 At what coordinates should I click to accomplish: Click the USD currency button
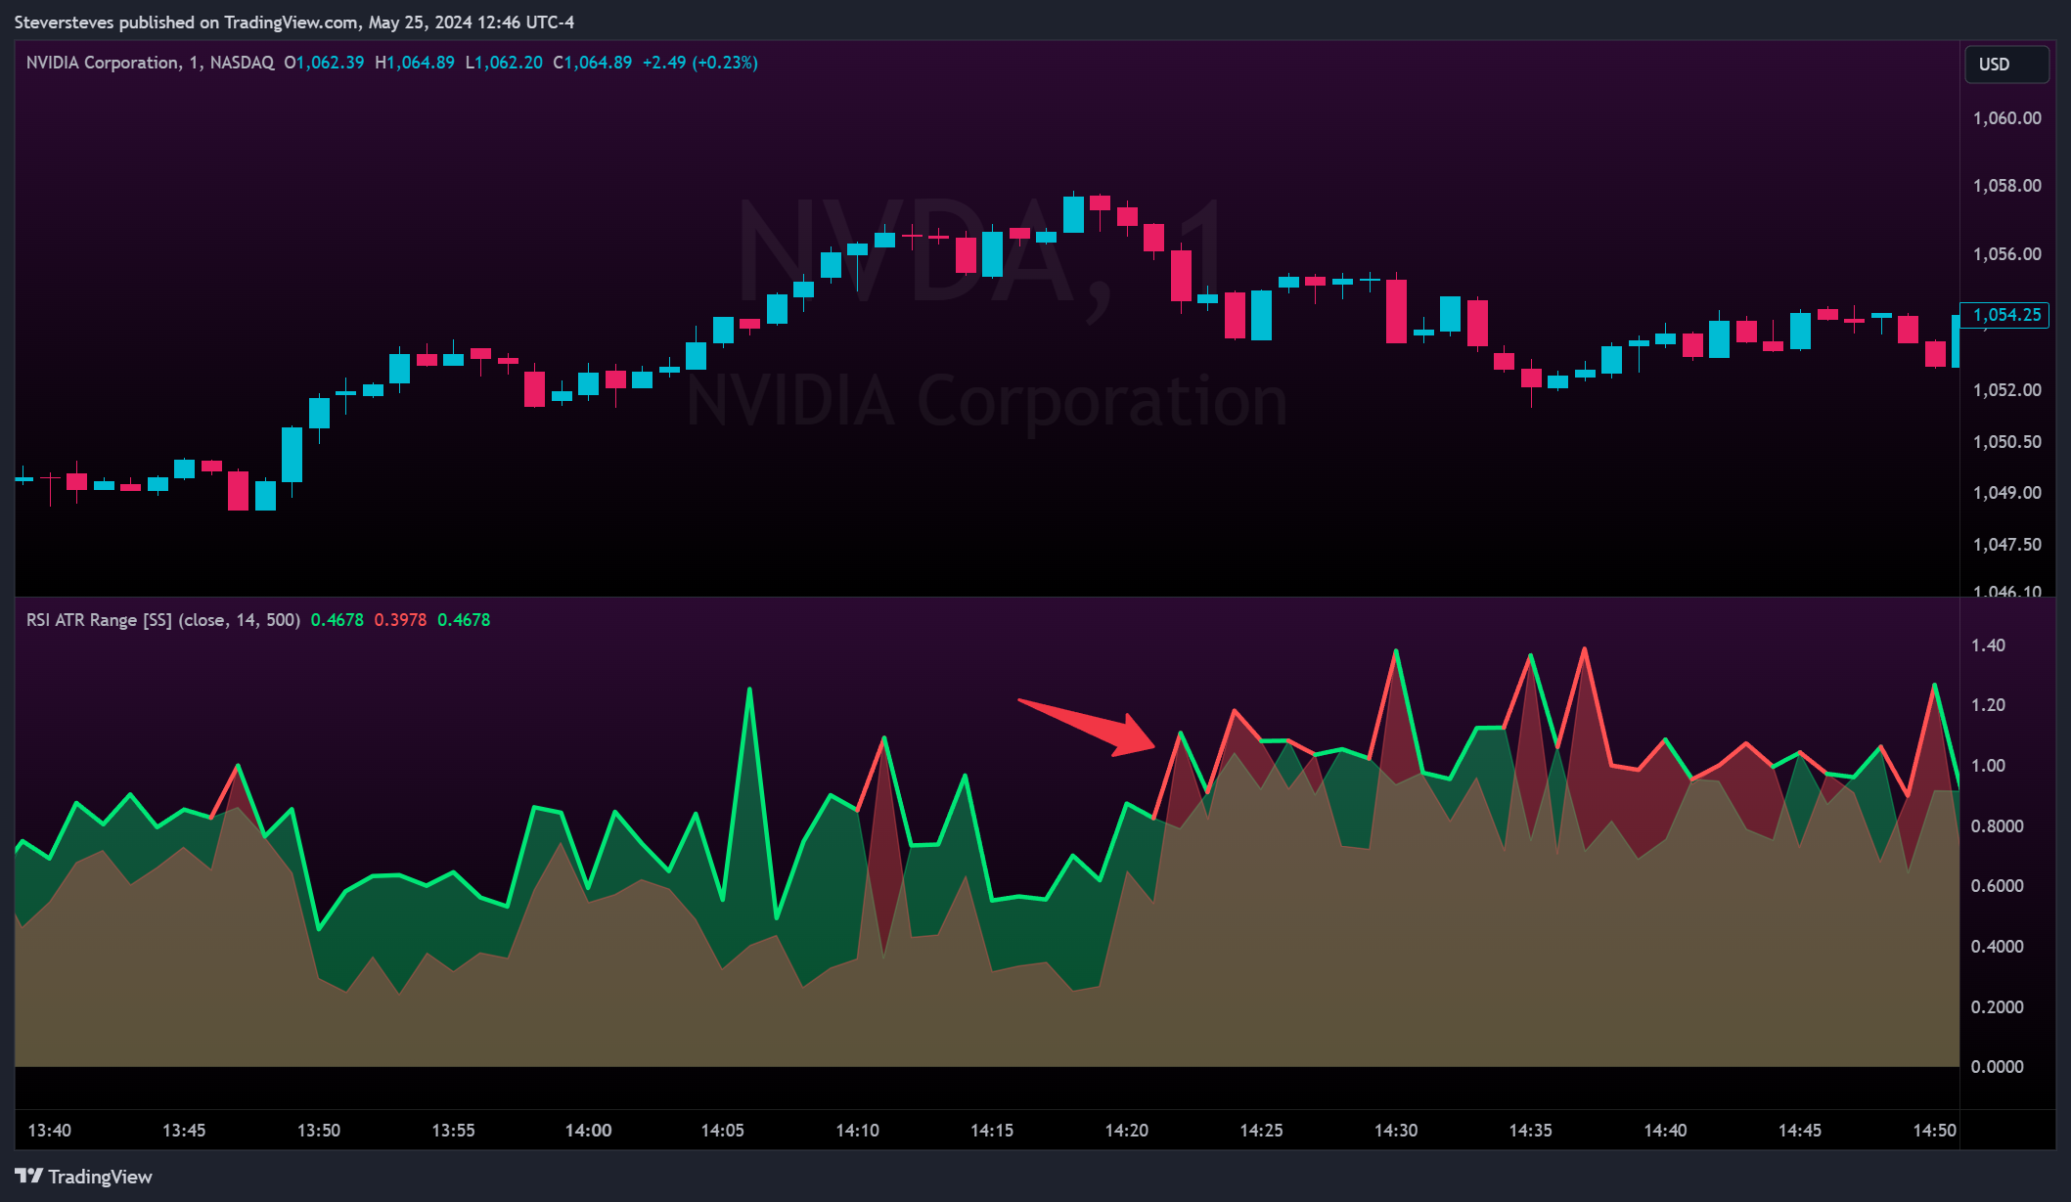click(2006, 65)
